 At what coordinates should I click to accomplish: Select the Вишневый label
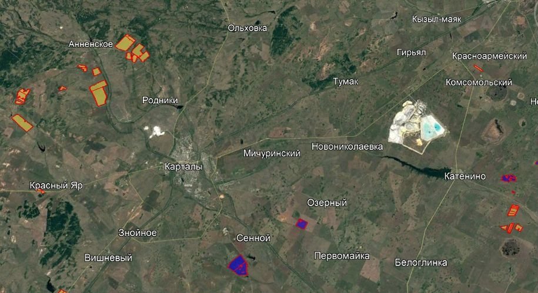pos(108,258)
